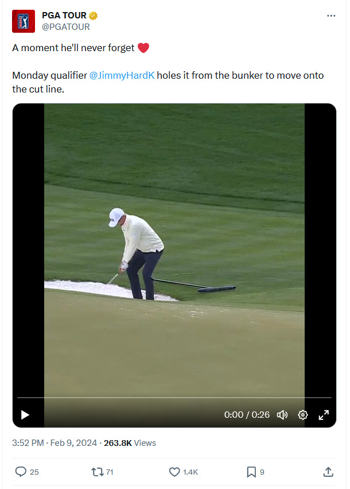Open the share tweet icon

pos(328,472)
